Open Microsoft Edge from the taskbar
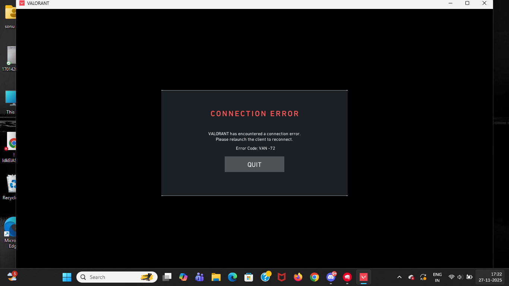Image resolution: width=509 pixels, height=286 pixels. tap(232, 277)
